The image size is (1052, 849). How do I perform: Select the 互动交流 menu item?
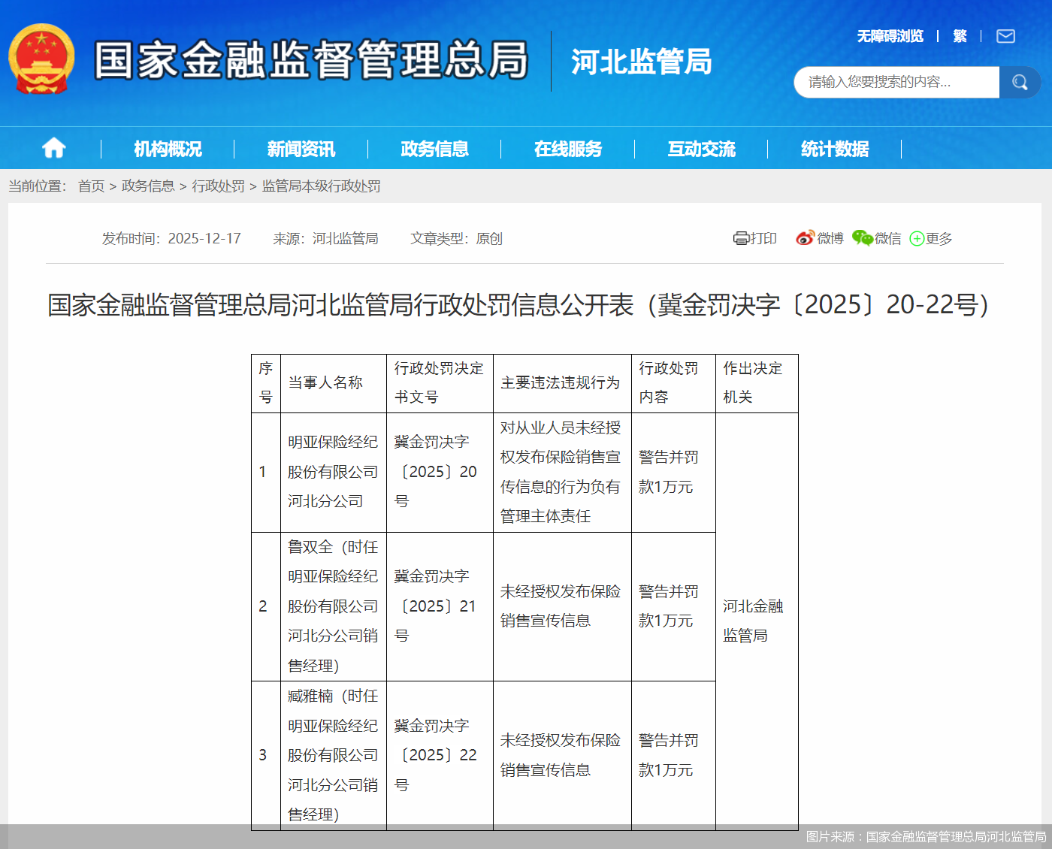pyautogui.click(x=702, y=148)
